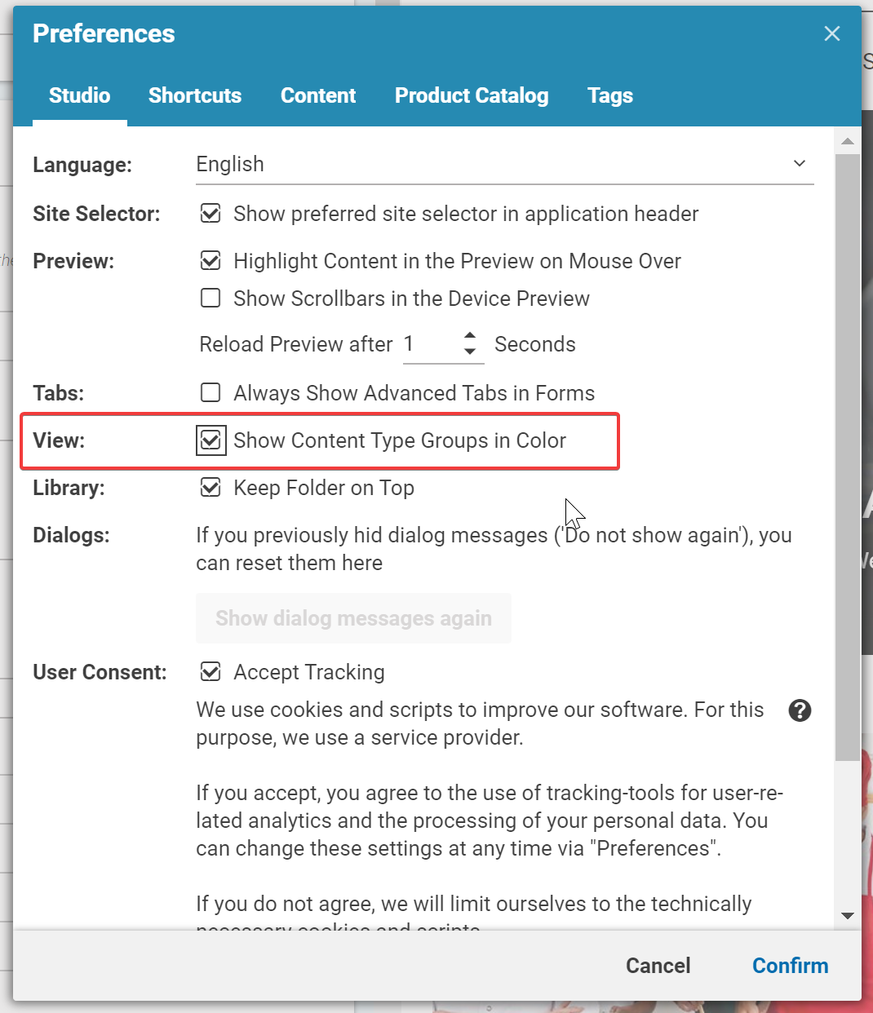
Task: Click the scrollbar up arrow
Action: tap(848, 141)
